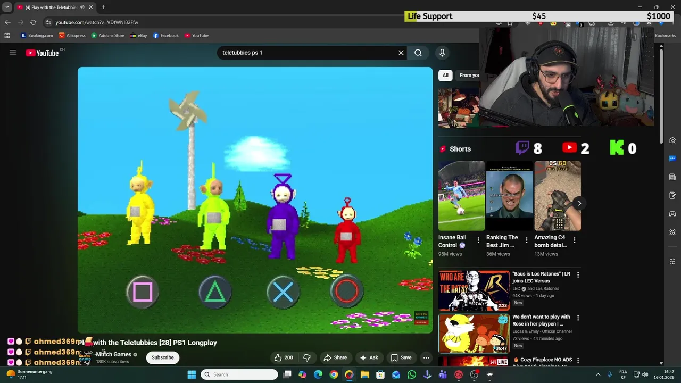Viewport: 681px width, 383px height.
Task: Open options for Amazing C4 bomb short
Action: 575,240
